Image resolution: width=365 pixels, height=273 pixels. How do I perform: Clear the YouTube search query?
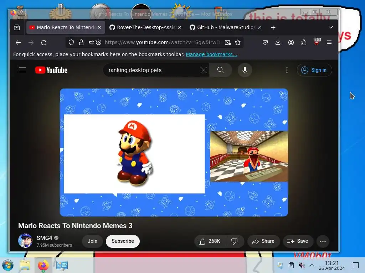tap(204, 70)
